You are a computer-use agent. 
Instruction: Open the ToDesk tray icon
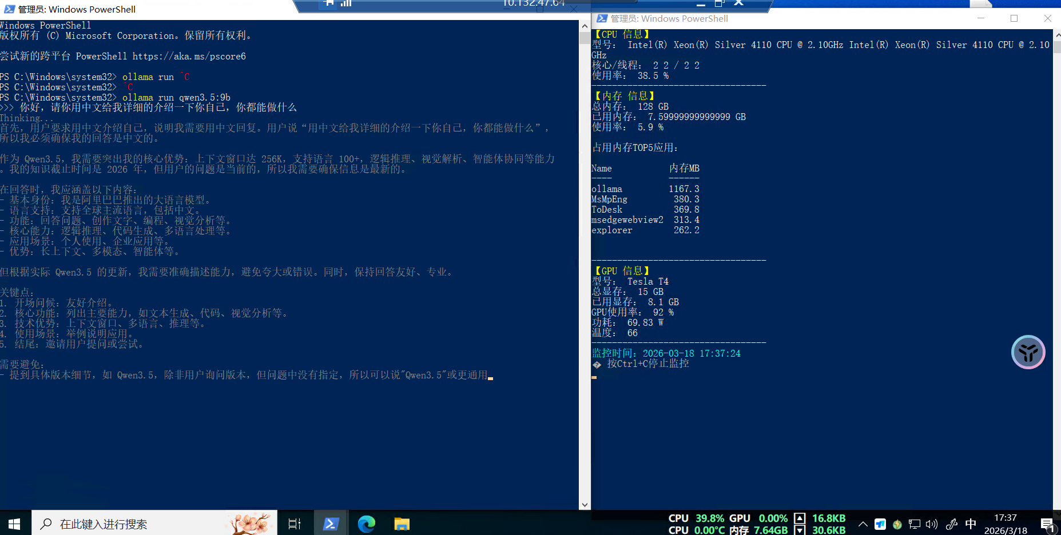pyautogui.click(x=880, y=524)
